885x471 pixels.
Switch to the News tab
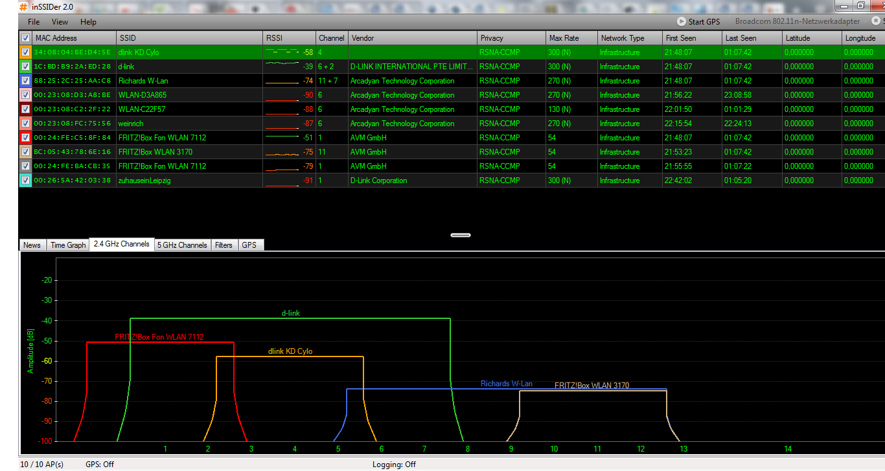[32, 245]
